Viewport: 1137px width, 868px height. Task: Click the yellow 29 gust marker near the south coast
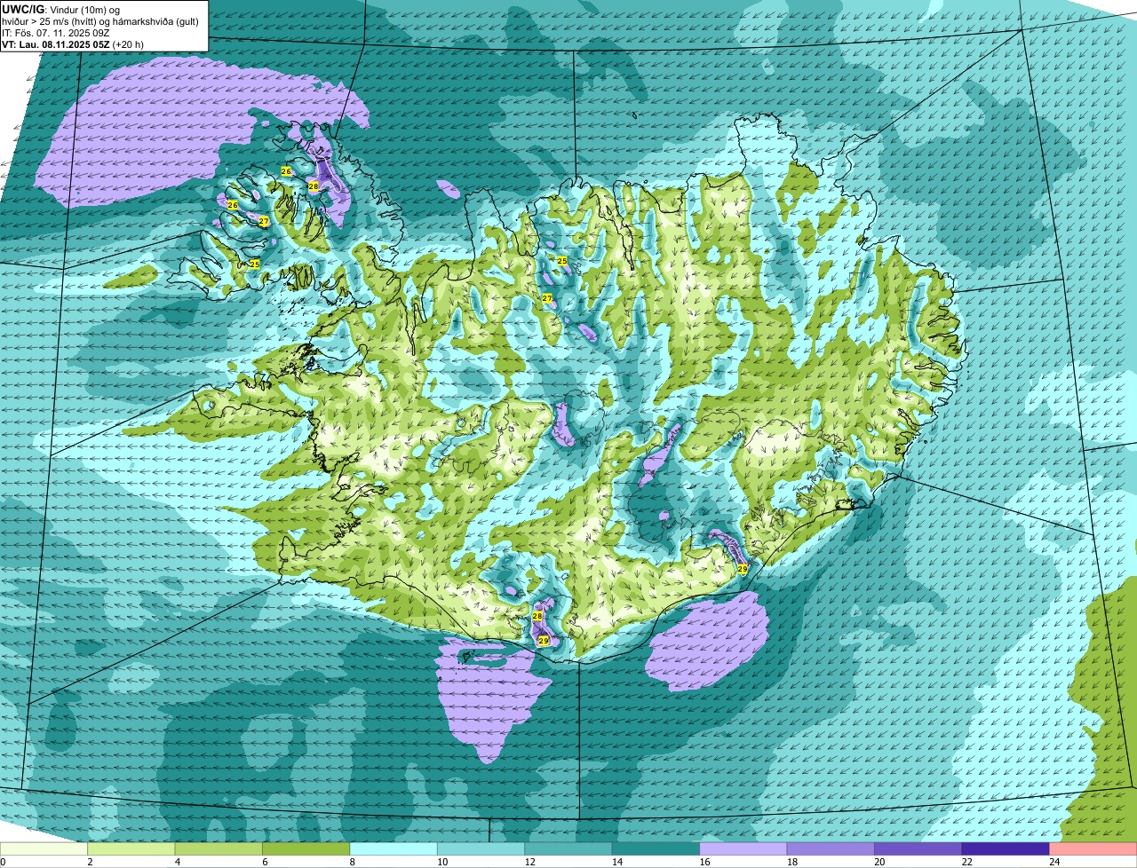(x=544, y=641)
